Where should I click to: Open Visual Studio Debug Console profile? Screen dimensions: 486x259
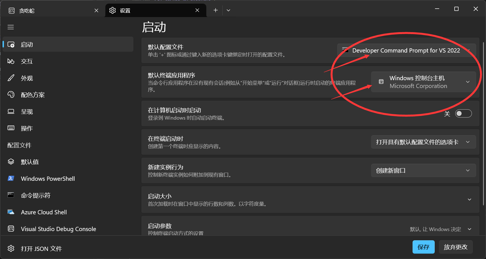coord(68,229)
